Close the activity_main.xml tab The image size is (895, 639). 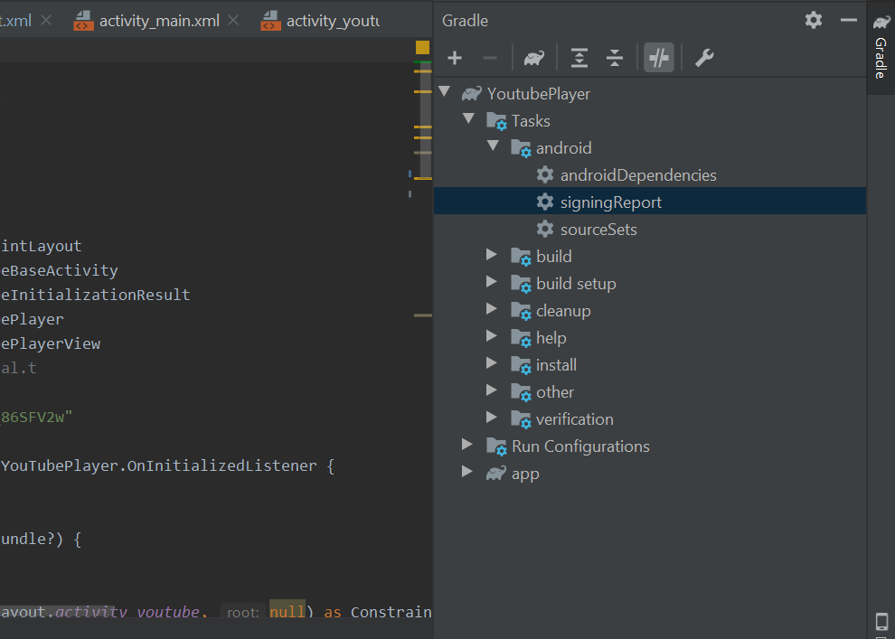(234, 20)
